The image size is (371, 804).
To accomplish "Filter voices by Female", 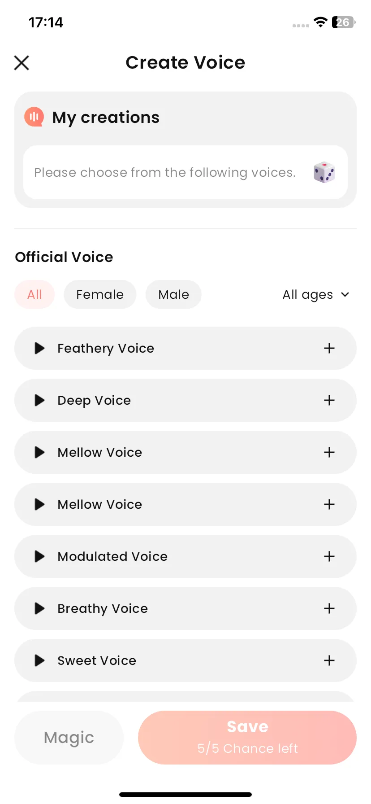I will click(x=100, y=294).
